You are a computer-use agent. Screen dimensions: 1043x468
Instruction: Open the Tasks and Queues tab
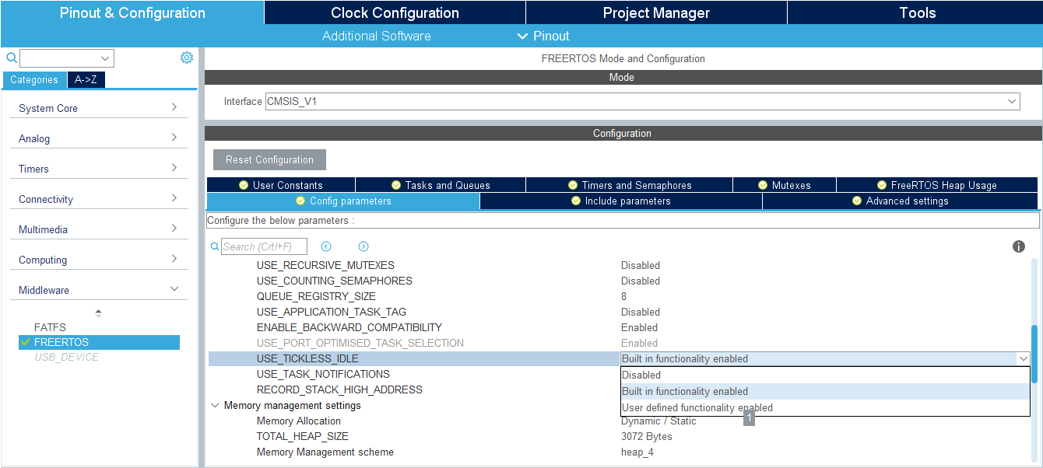pos(441,185)
